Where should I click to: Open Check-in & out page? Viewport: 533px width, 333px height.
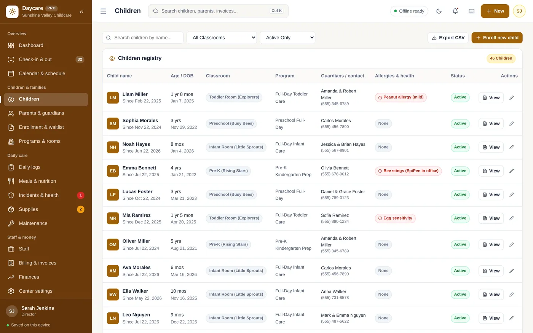pos(46,59)
